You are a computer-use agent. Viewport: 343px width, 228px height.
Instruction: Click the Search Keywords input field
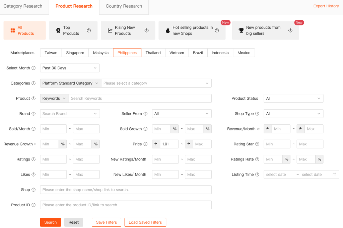pos(140,98)
